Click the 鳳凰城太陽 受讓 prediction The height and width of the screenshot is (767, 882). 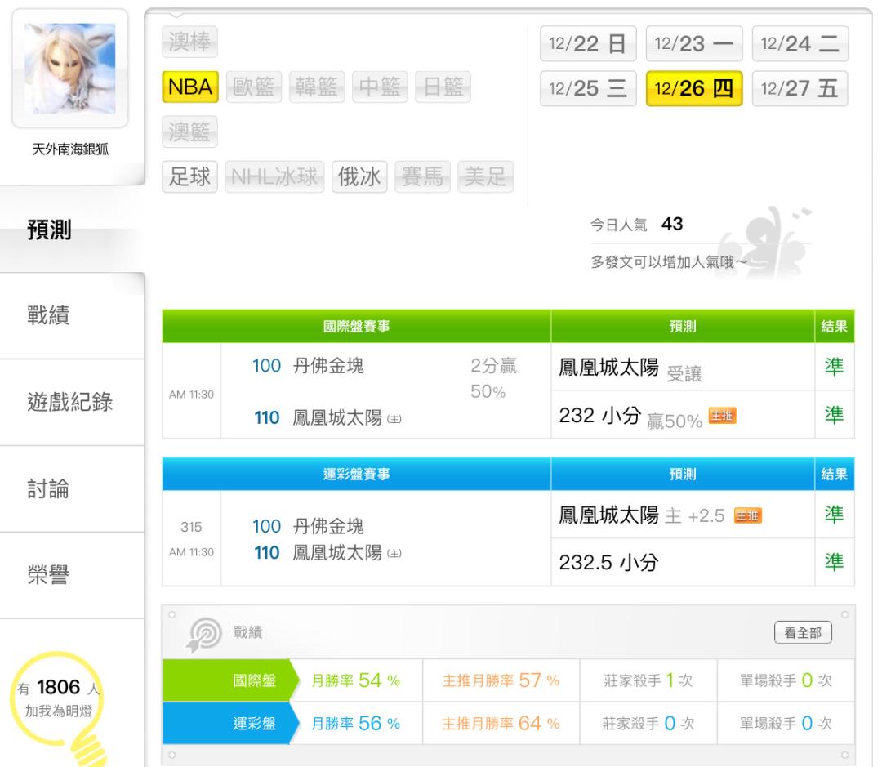(630, 368)
